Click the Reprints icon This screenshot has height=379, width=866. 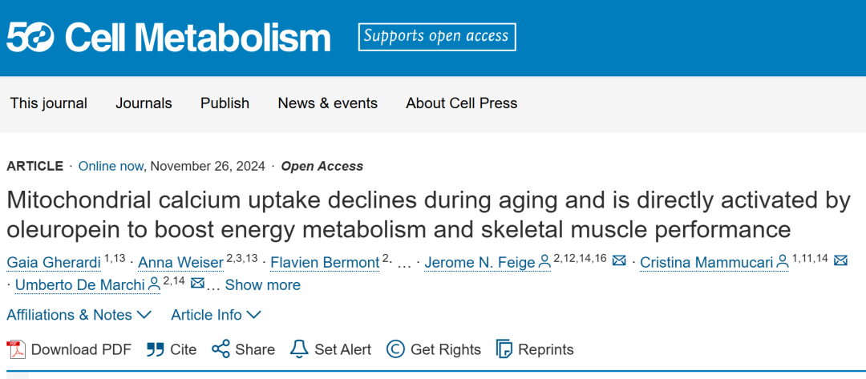504,349
